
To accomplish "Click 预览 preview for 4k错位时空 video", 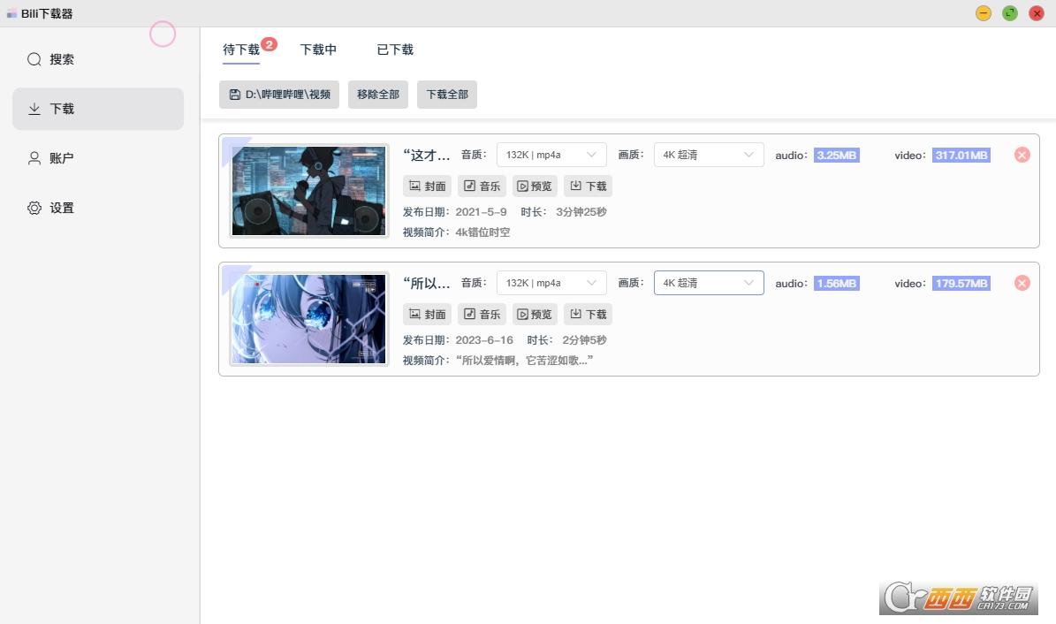I will pyautogui.click(x=535, y=186).
